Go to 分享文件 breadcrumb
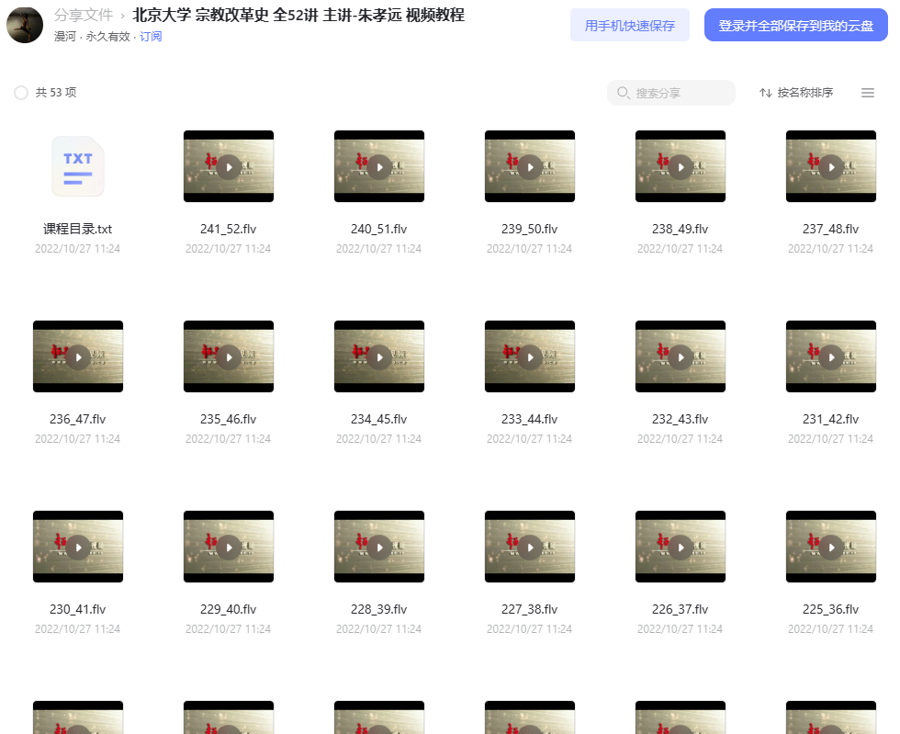900x734 pixels. tap(84, 15)
